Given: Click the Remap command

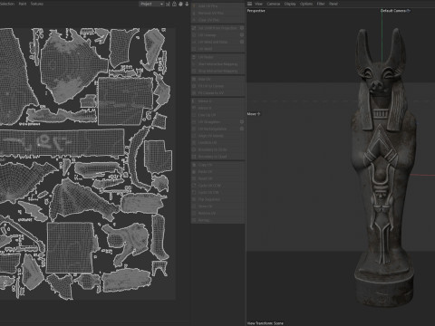Looking at the screenshot, I should [x=217, y=220].
